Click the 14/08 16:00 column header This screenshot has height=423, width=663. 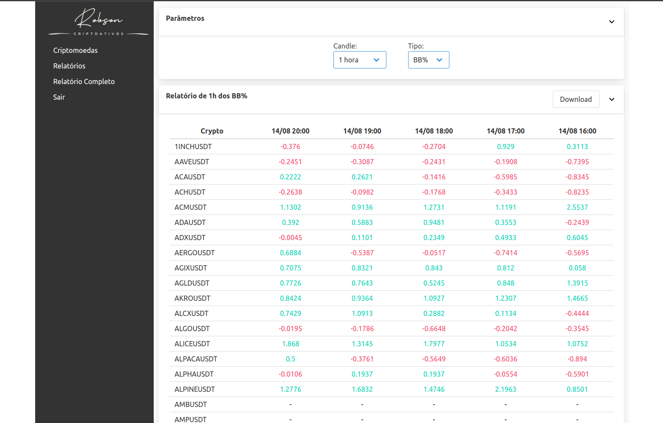577,131
